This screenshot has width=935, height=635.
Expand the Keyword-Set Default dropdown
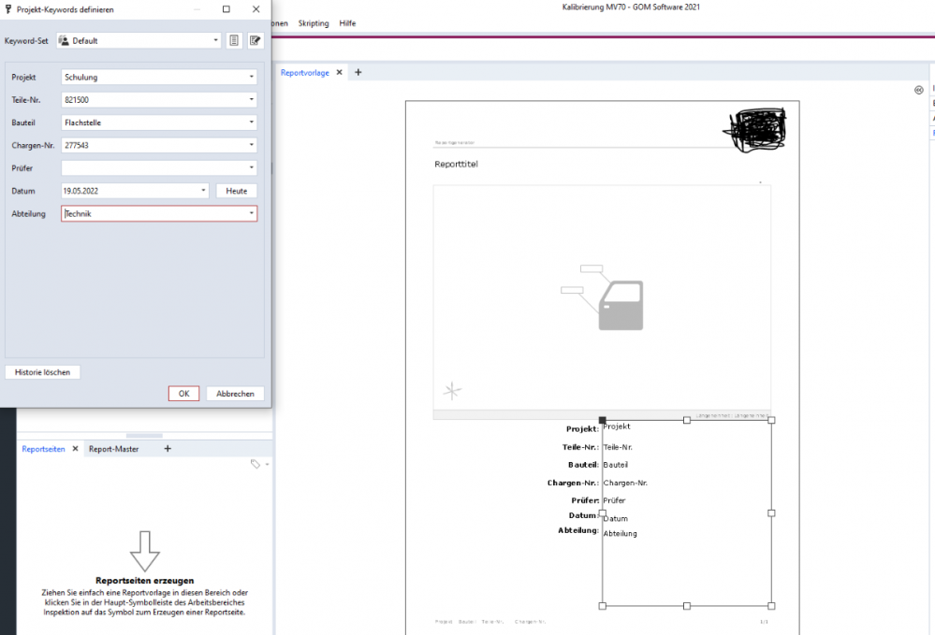click(216, 40)
